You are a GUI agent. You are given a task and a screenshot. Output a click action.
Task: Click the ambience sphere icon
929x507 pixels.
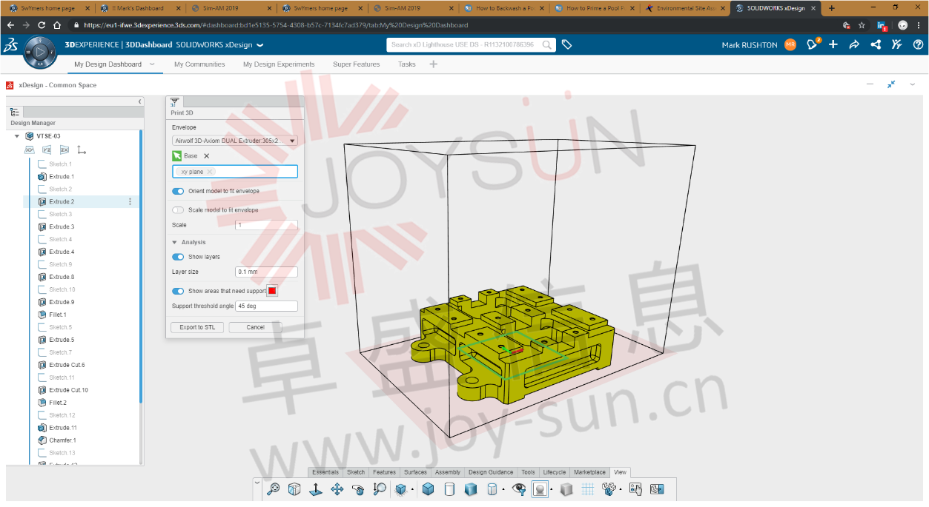pyautogui.click(x=540, y=489)
